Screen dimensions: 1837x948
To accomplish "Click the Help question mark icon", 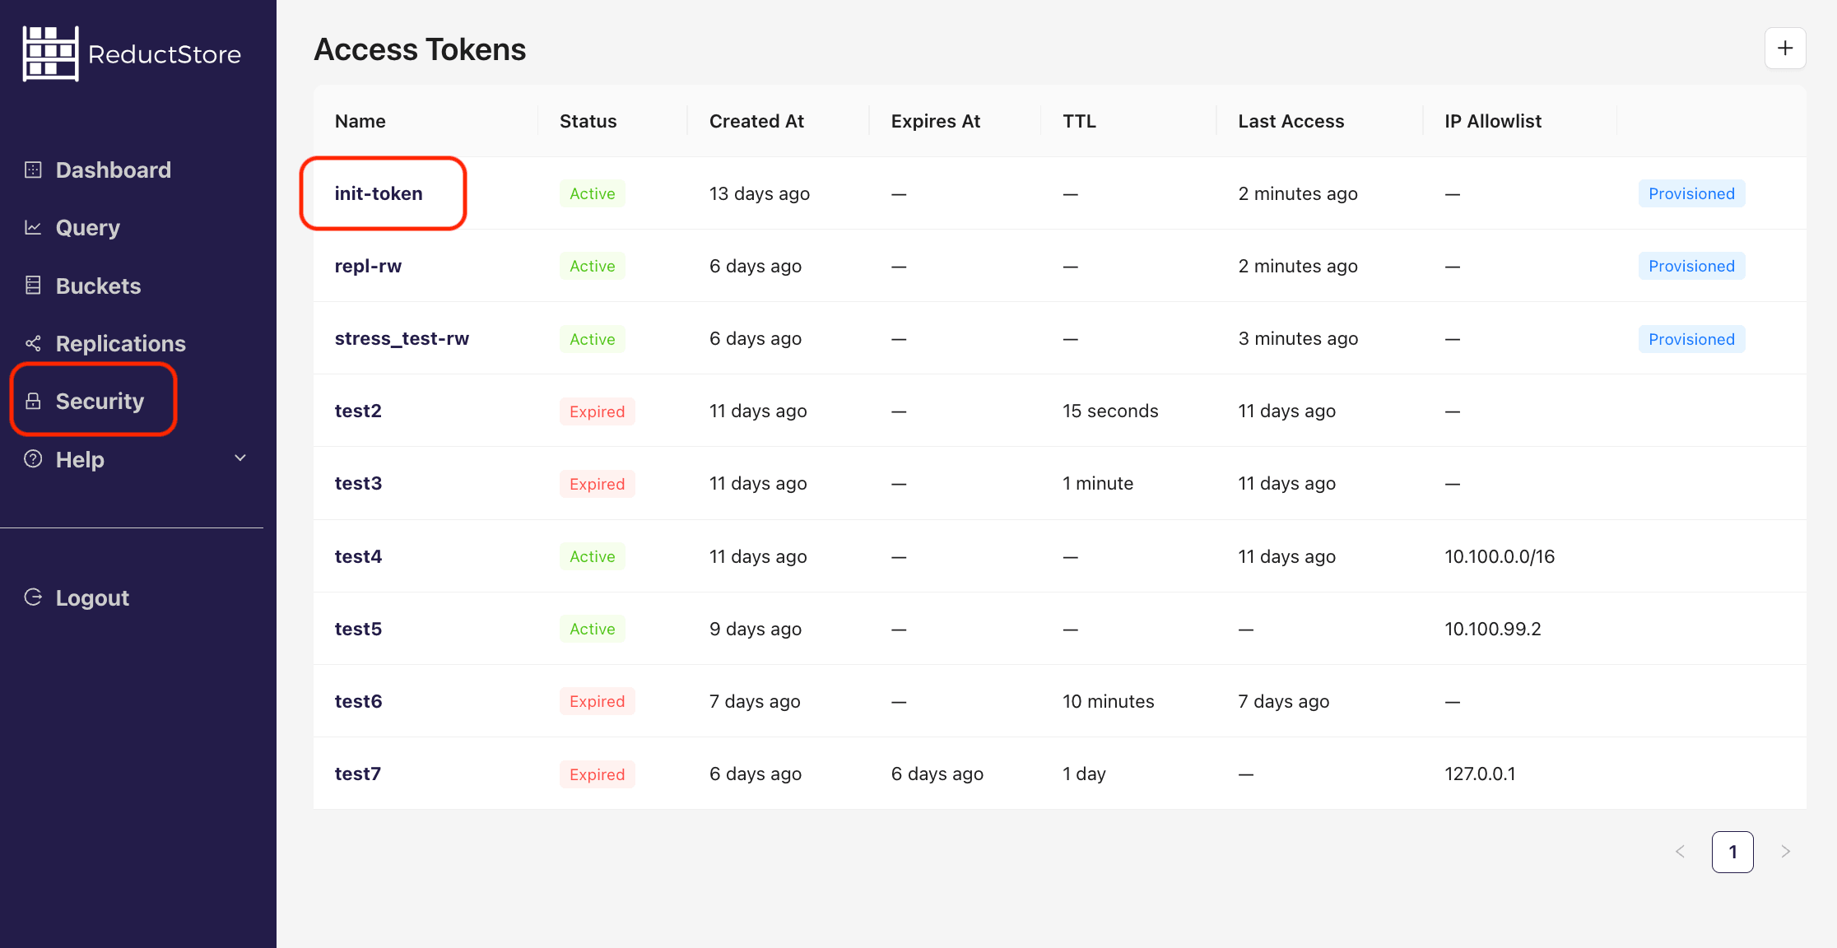I will point(33,459).
